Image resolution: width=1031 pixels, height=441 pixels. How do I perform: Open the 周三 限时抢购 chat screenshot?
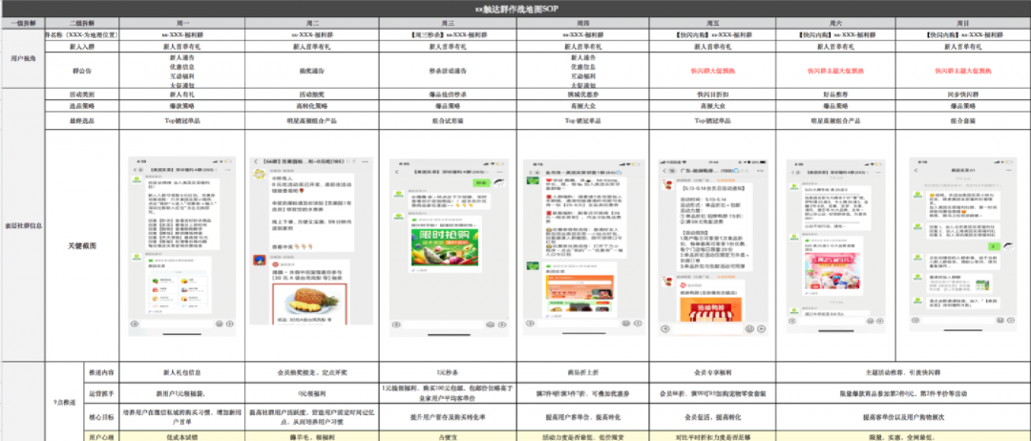coord(448,246)
